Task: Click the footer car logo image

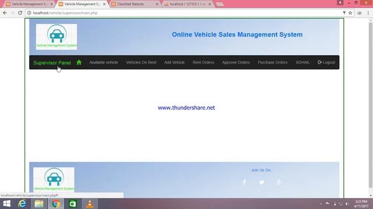Action: 54,179
